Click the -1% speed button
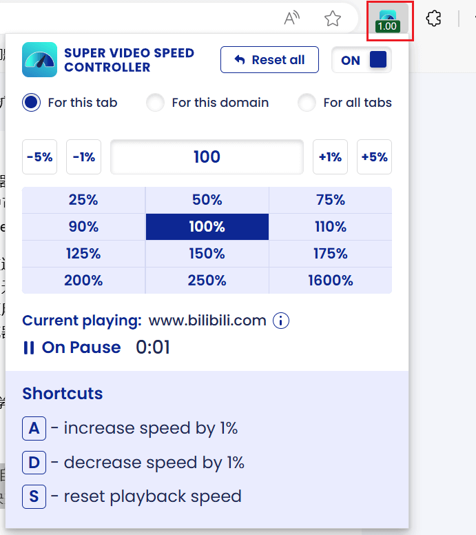 (x=83, y=157)
